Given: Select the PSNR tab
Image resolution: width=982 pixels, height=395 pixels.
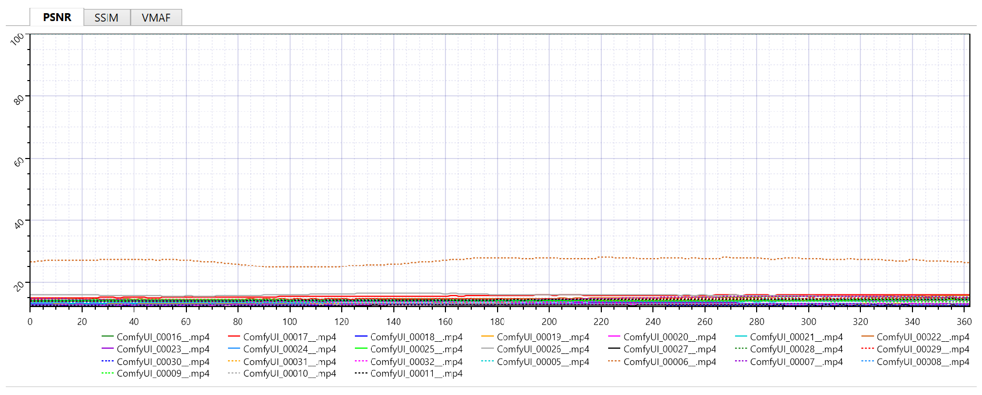Looking at the screenshot, I should point(57,17).
